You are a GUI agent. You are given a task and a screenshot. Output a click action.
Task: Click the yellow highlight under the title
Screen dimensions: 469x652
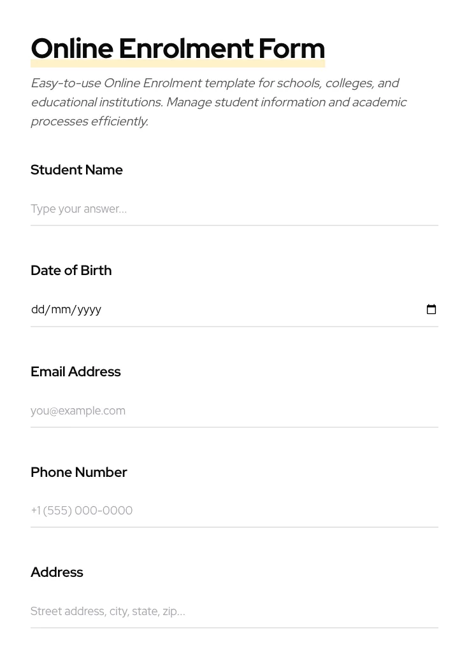pos(178,64)
